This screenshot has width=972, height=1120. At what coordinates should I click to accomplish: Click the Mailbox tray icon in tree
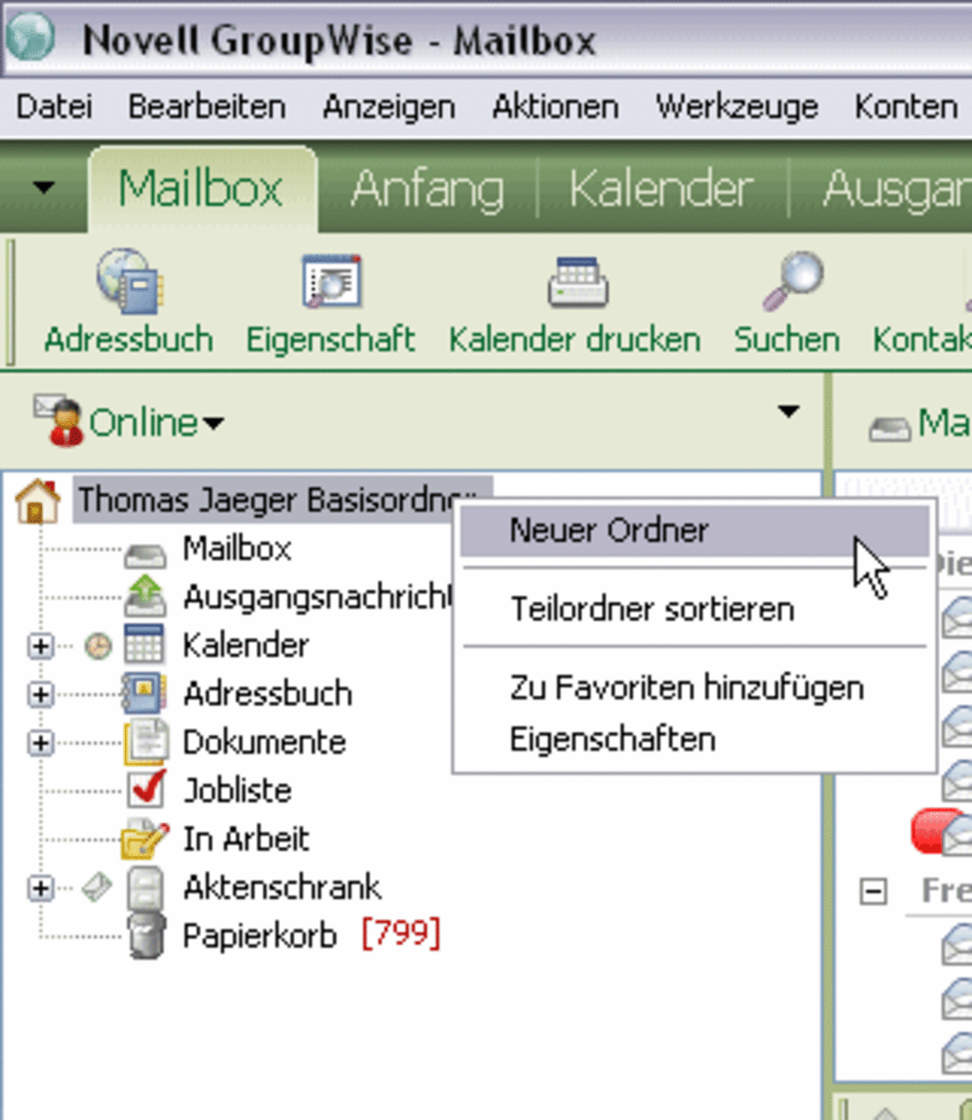tap(145, 554)
